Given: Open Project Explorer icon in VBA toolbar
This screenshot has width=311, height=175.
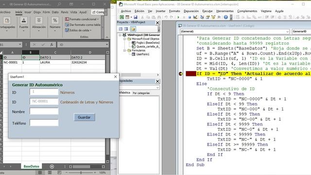Looking at the screenshot, I should tap(202, 17).
